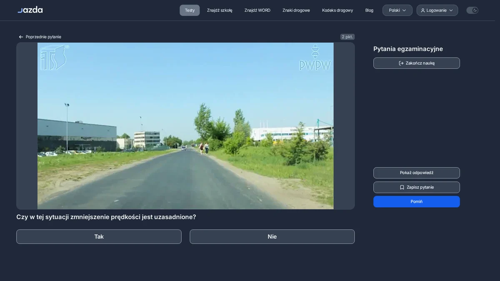Click the 2 pkt. points badge
This screenshot has width=500, height=281.
(x=347, y=37)
